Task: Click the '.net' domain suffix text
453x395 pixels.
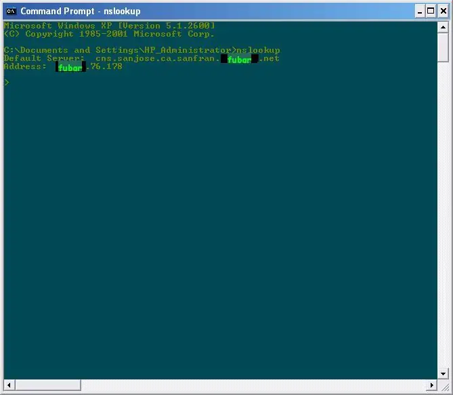Action: 269,58
